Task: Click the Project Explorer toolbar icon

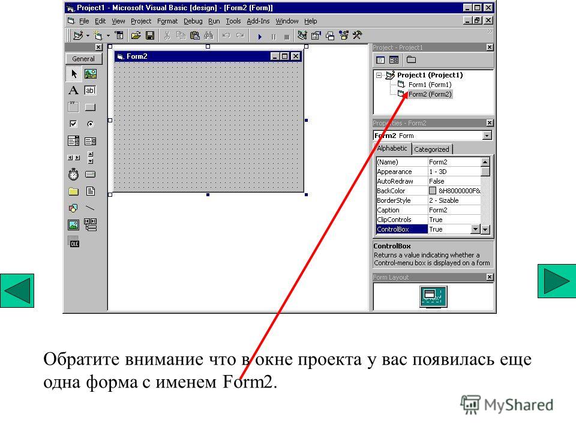Action: click(x=302, y=35)
